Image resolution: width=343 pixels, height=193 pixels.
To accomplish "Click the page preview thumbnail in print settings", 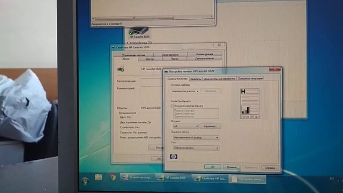I will coord(250,103).
